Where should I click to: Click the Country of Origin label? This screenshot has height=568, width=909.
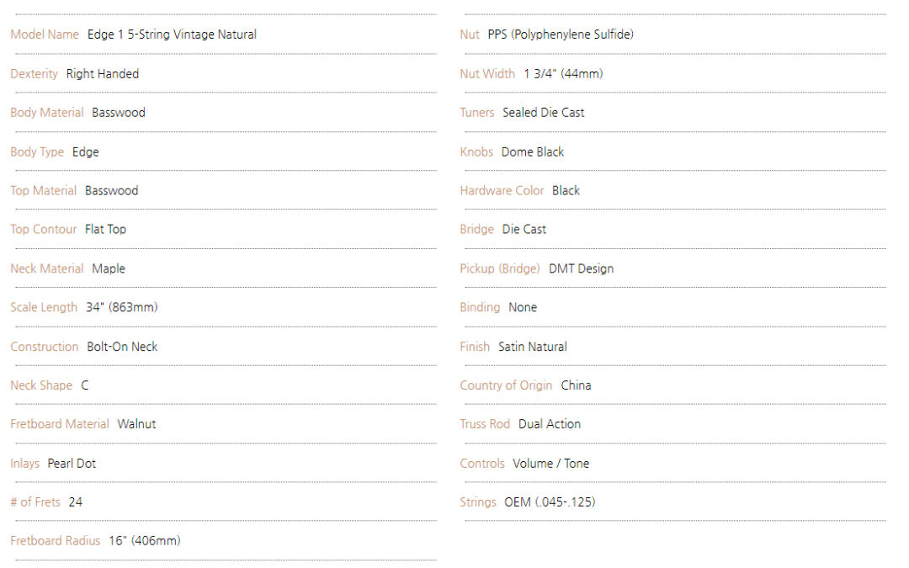(x=506, y=385)
